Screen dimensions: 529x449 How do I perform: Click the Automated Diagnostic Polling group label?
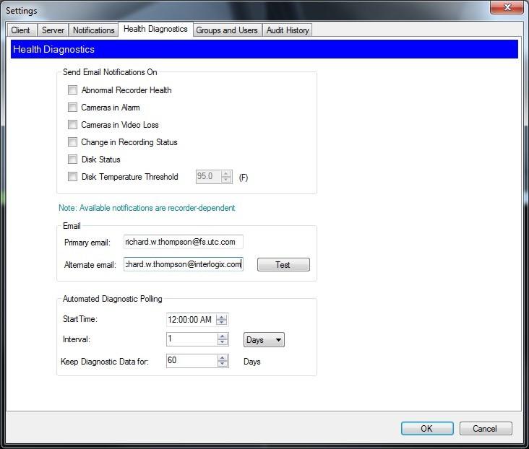coord(112,299)
